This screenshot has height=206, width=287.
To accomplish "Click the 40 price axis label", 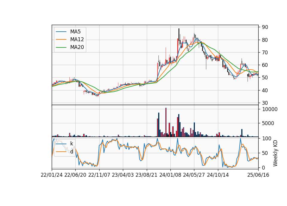I will tap(265, 90).
